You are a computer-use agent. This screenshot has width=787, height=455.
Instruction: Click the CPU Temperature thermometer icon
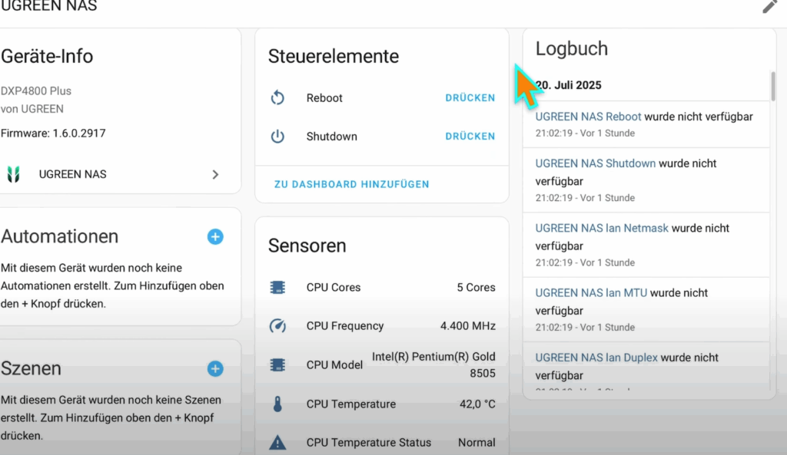click(277, 404)
